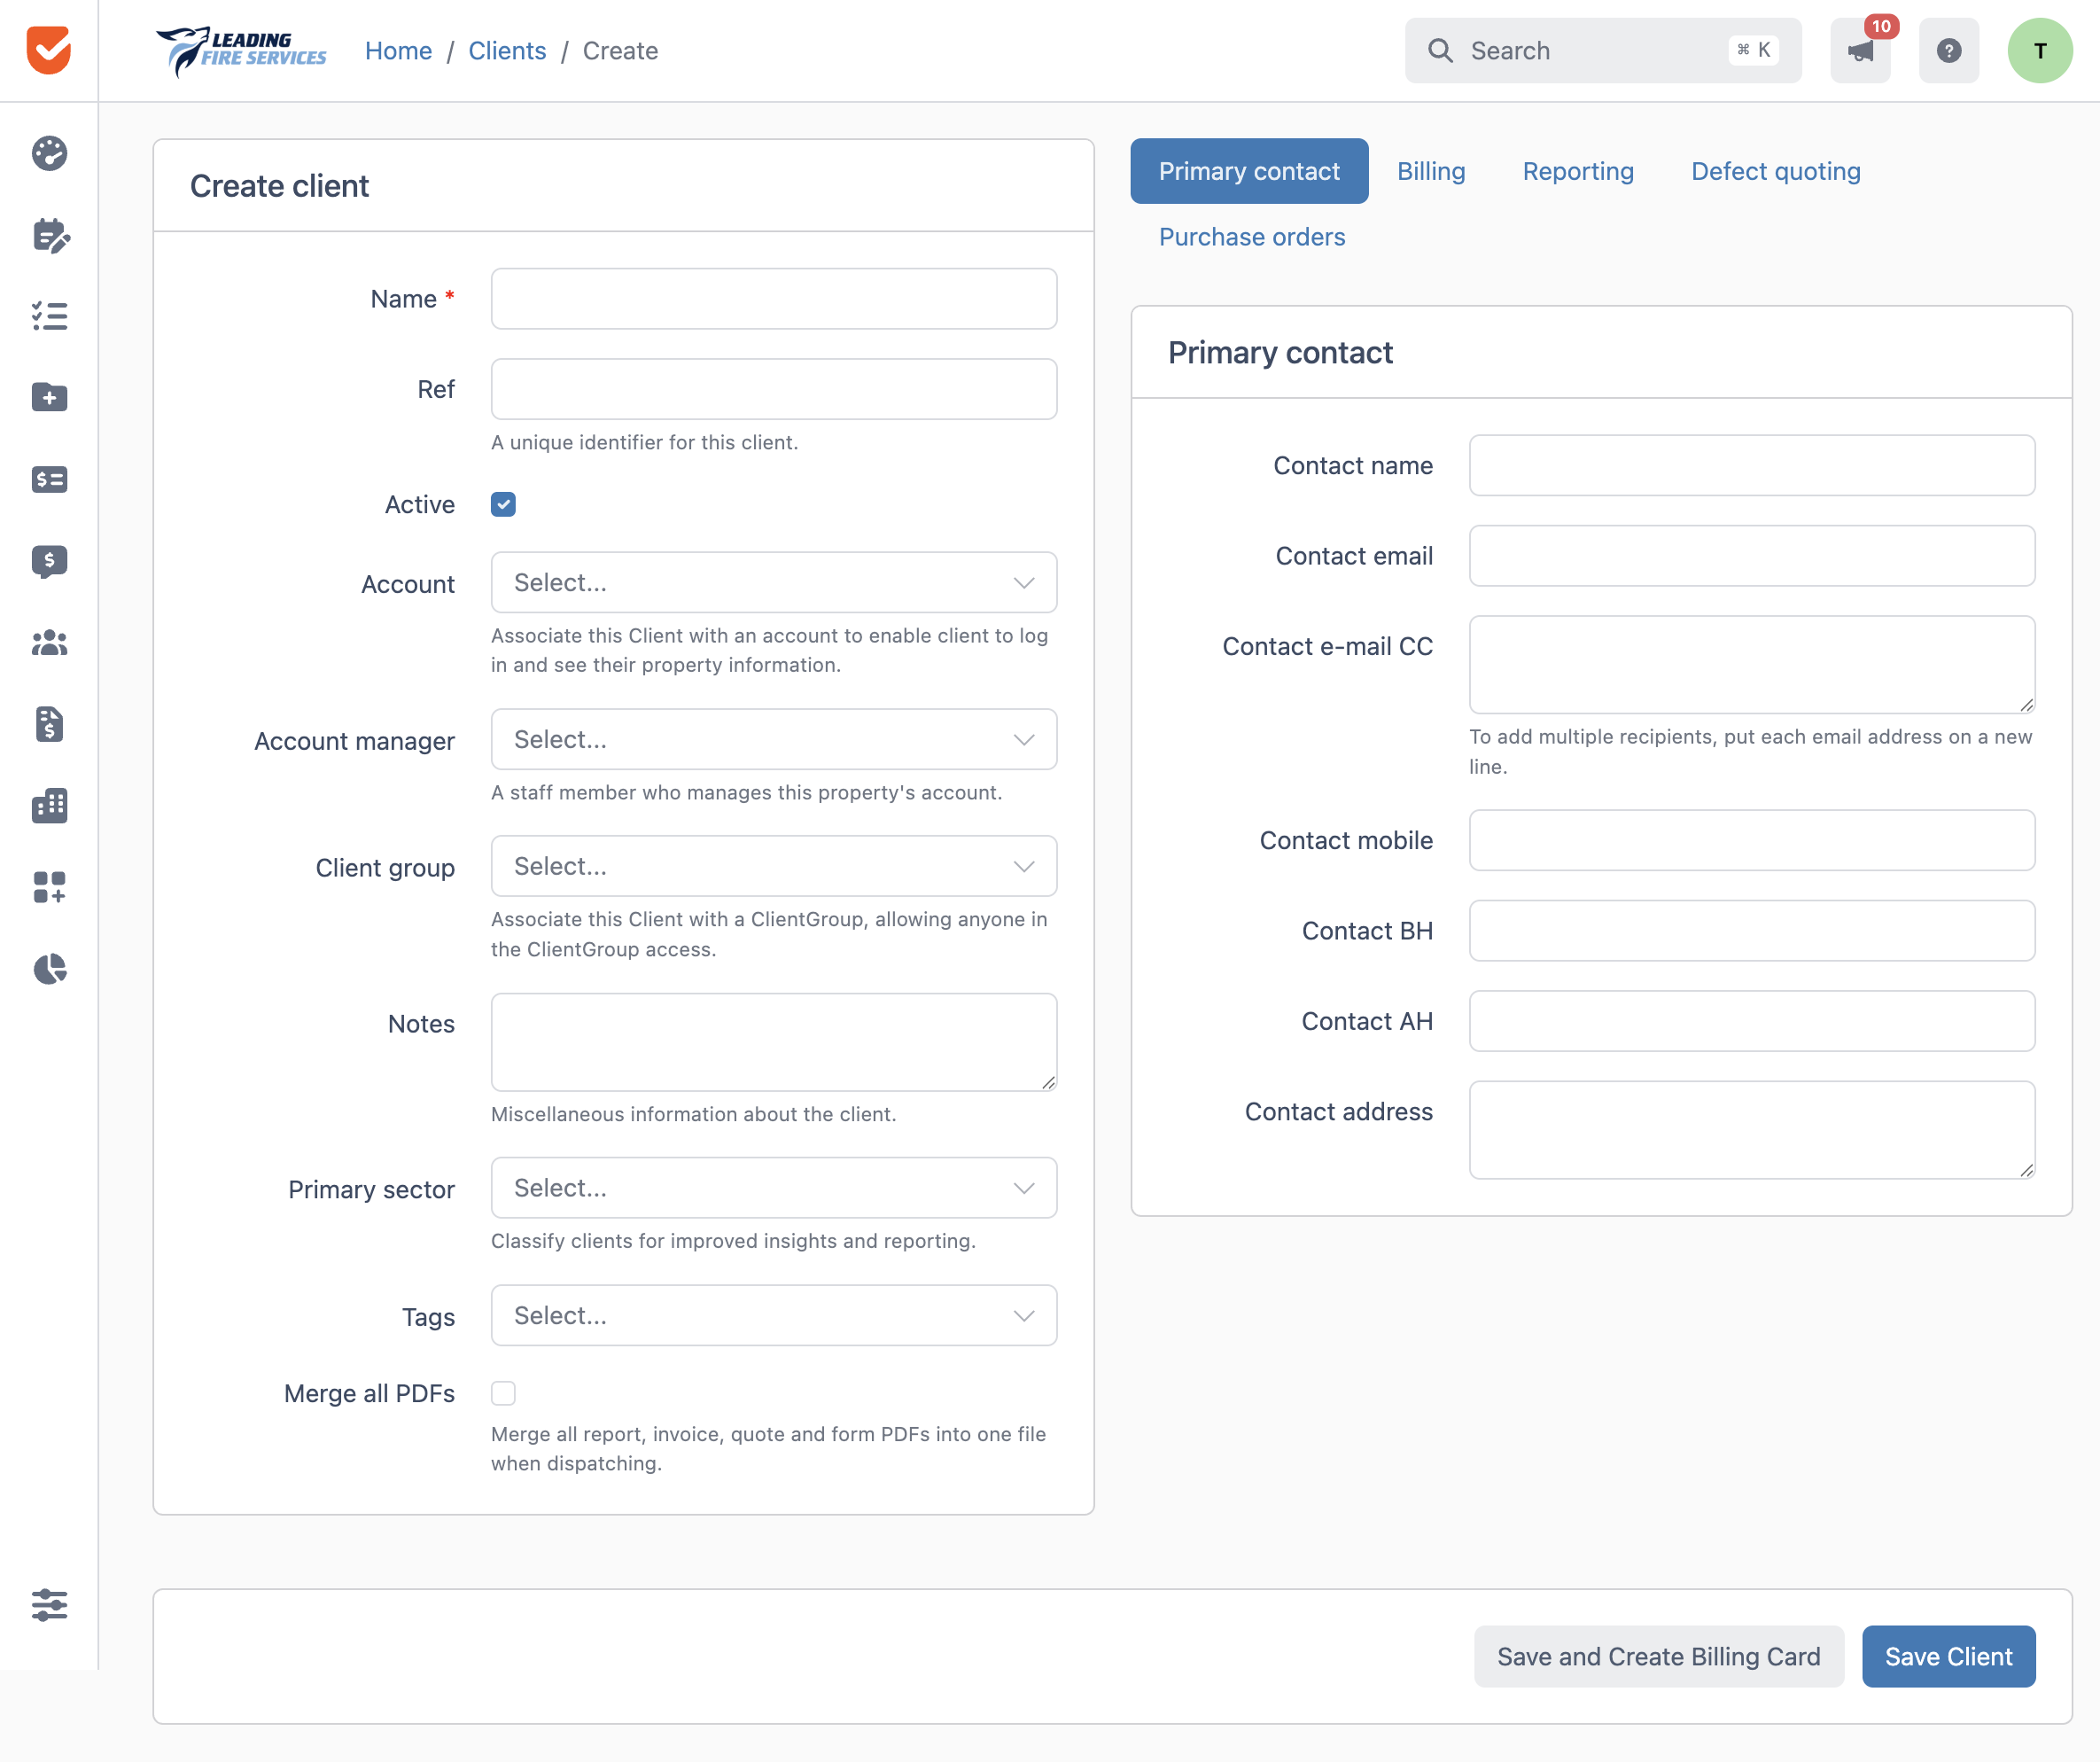This screenshot has width=2100, height=1762.
Task: Expand the Account manager dropdown
Action: pyautogui.click(x=774, y=739)
